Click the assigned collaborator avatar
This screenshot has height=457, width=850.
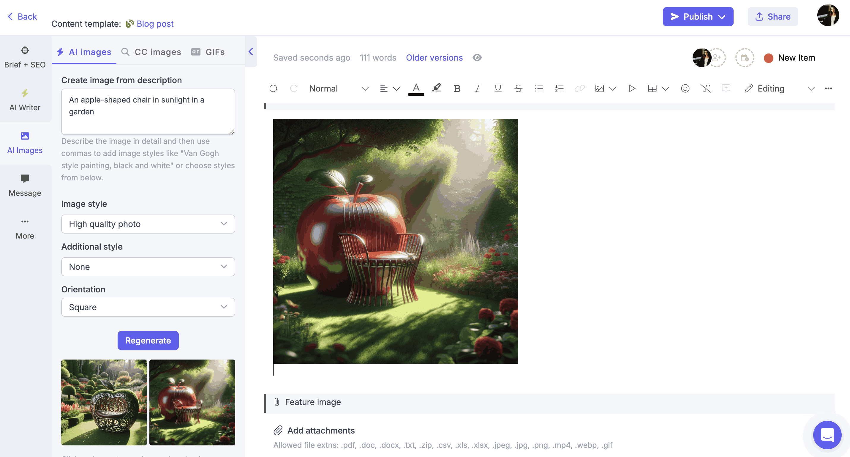[701, 58]
